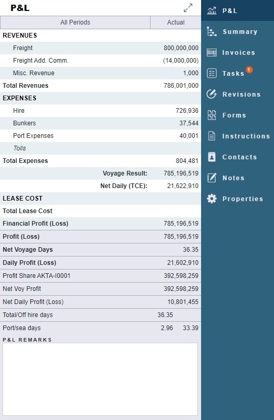Click the P&L chart icon in sidebar
Viewport: 274px width, 420px height.
click(x=211, y=10)
